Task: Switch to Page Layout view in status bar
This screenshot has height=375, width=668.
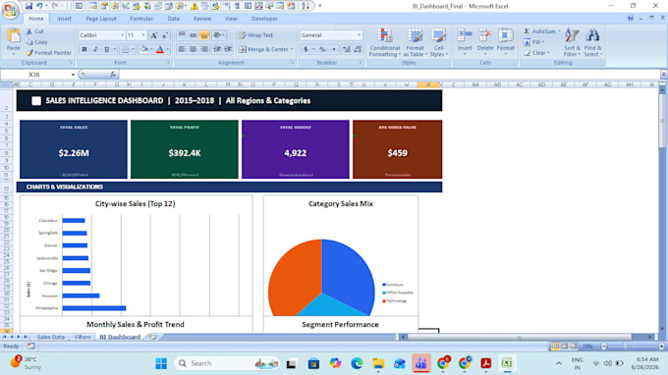Action: [x=564, y=347]
